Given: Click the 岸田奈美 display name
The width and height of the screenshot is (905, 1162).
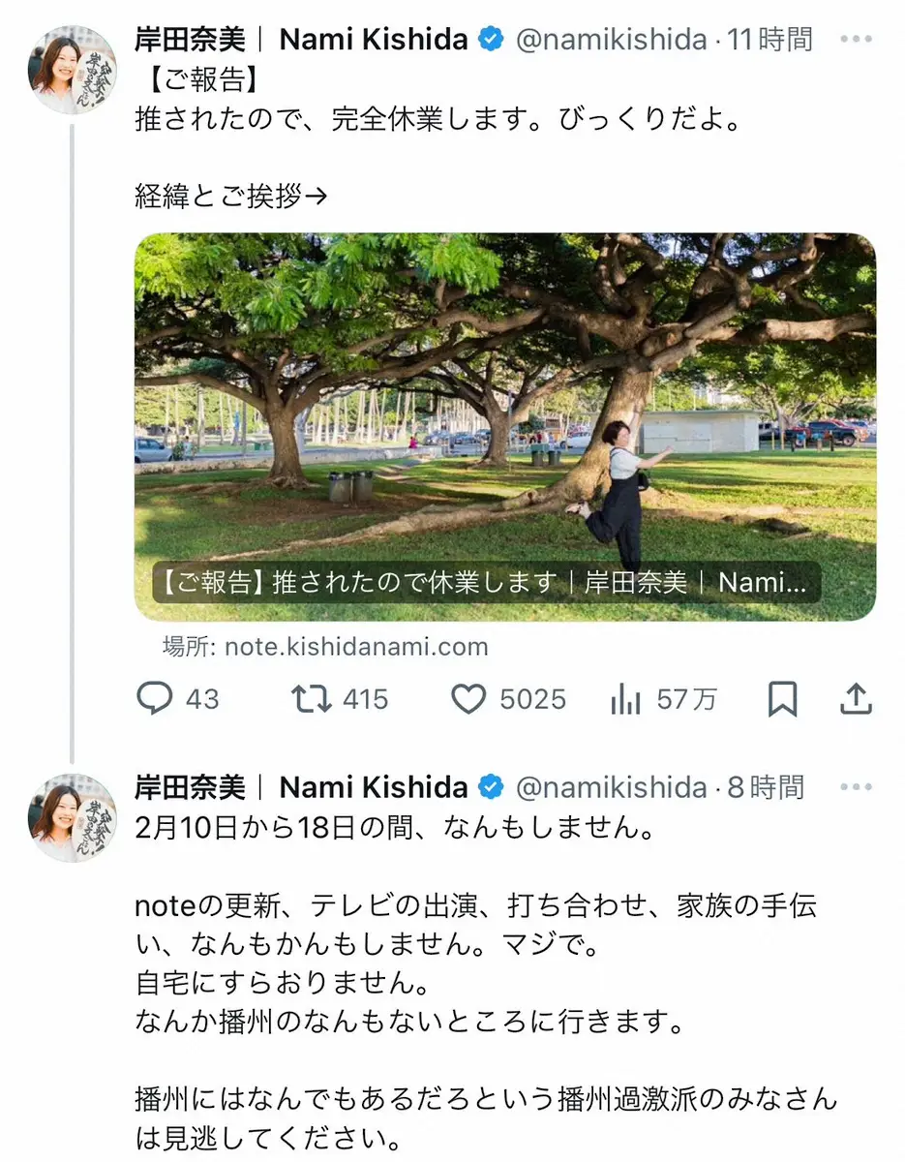Looking at the screenshot, I should (x=188, y=39).
